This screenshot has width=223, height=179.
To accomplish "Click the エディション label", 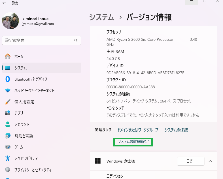I will (115, 176).
